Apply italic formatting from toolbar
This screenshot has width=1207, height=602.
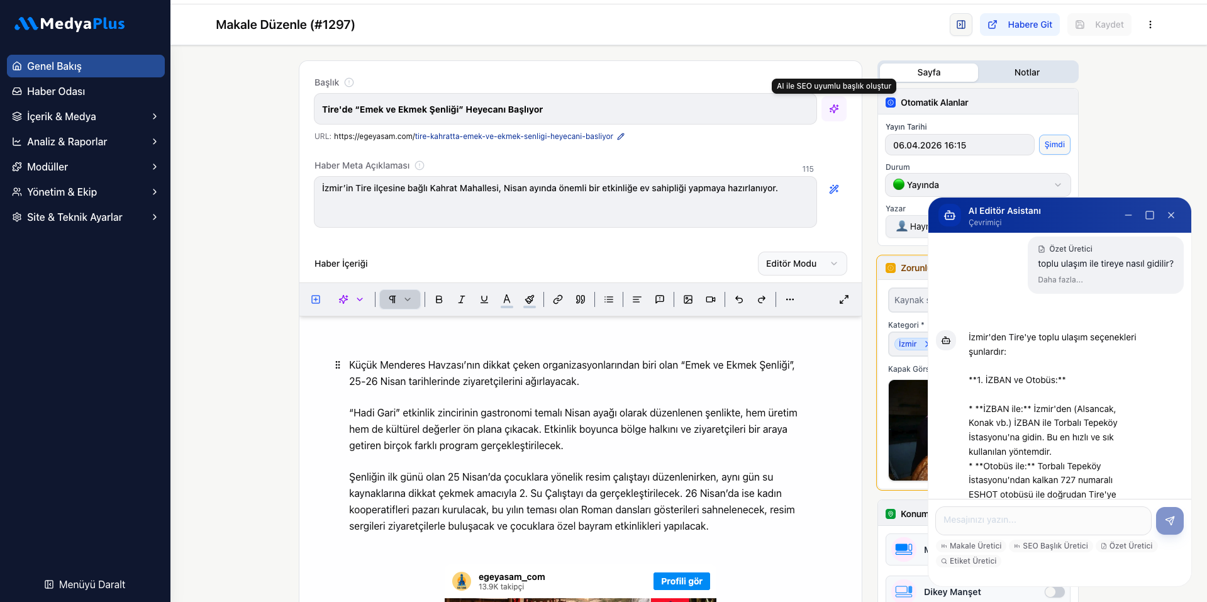click(x=461, y=299)
